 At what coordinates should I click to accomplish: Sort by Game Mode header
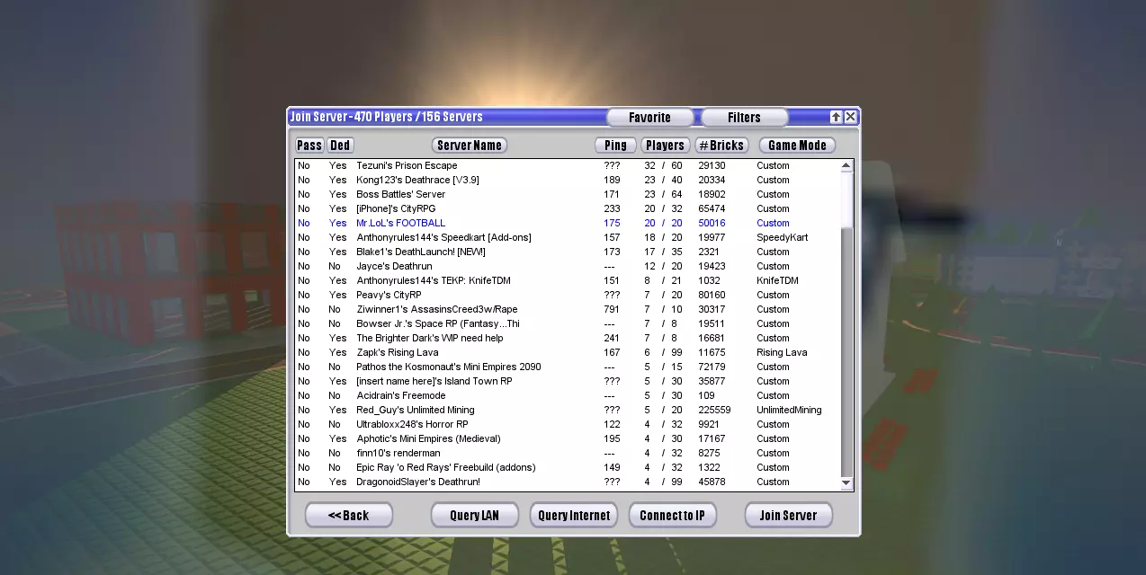click(797, 146)
